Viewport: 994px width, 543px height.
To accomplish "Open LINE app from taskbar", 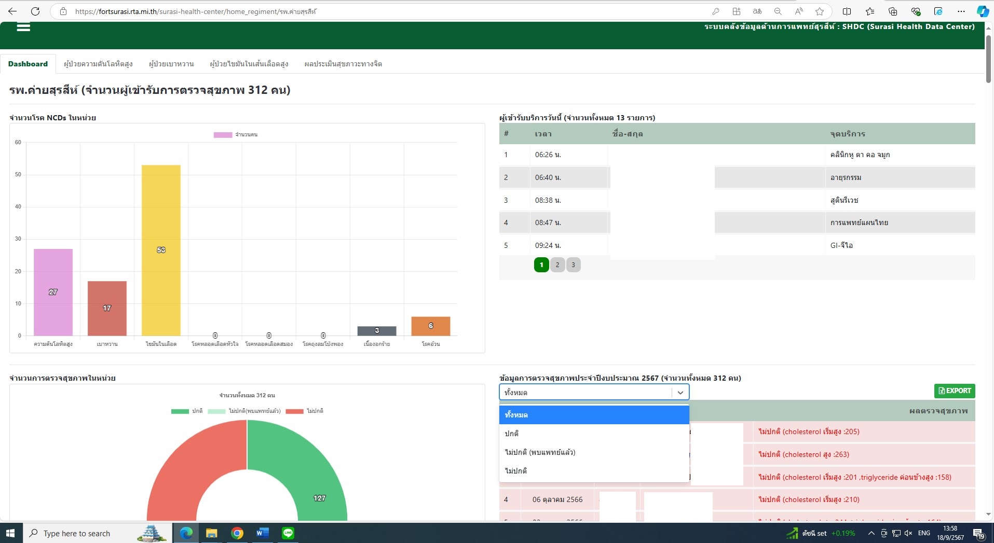I will pyautogui.click(x=288, y=533).
